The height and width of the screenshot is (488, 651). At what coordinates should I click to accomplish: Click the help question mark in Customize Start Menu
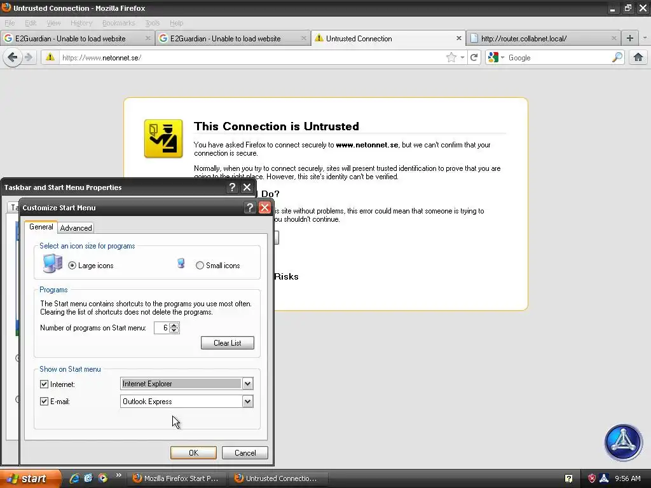249,208
